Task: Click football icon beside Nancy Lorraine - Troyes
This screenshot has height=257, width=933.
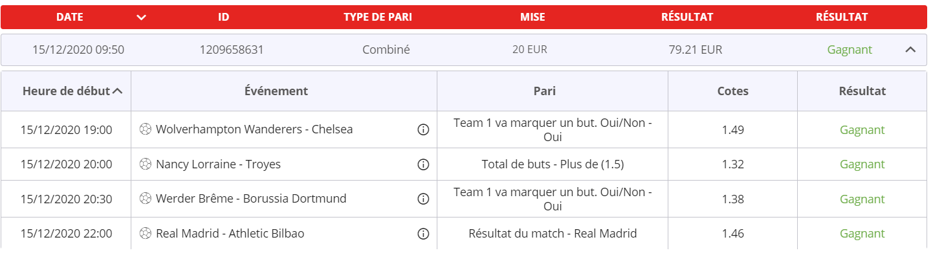Action: (x=145, y=164)
